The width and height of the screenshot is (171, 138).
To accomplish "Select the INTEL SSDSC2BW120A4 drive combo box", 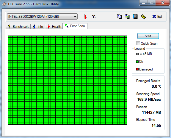I will (42, 17).
